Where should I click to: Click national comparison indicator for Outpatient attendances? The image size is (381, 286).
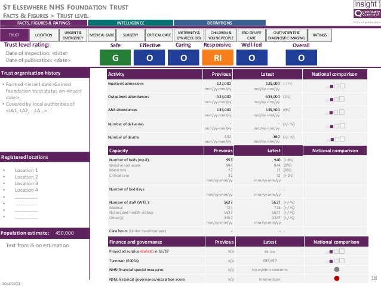(336, 99)
